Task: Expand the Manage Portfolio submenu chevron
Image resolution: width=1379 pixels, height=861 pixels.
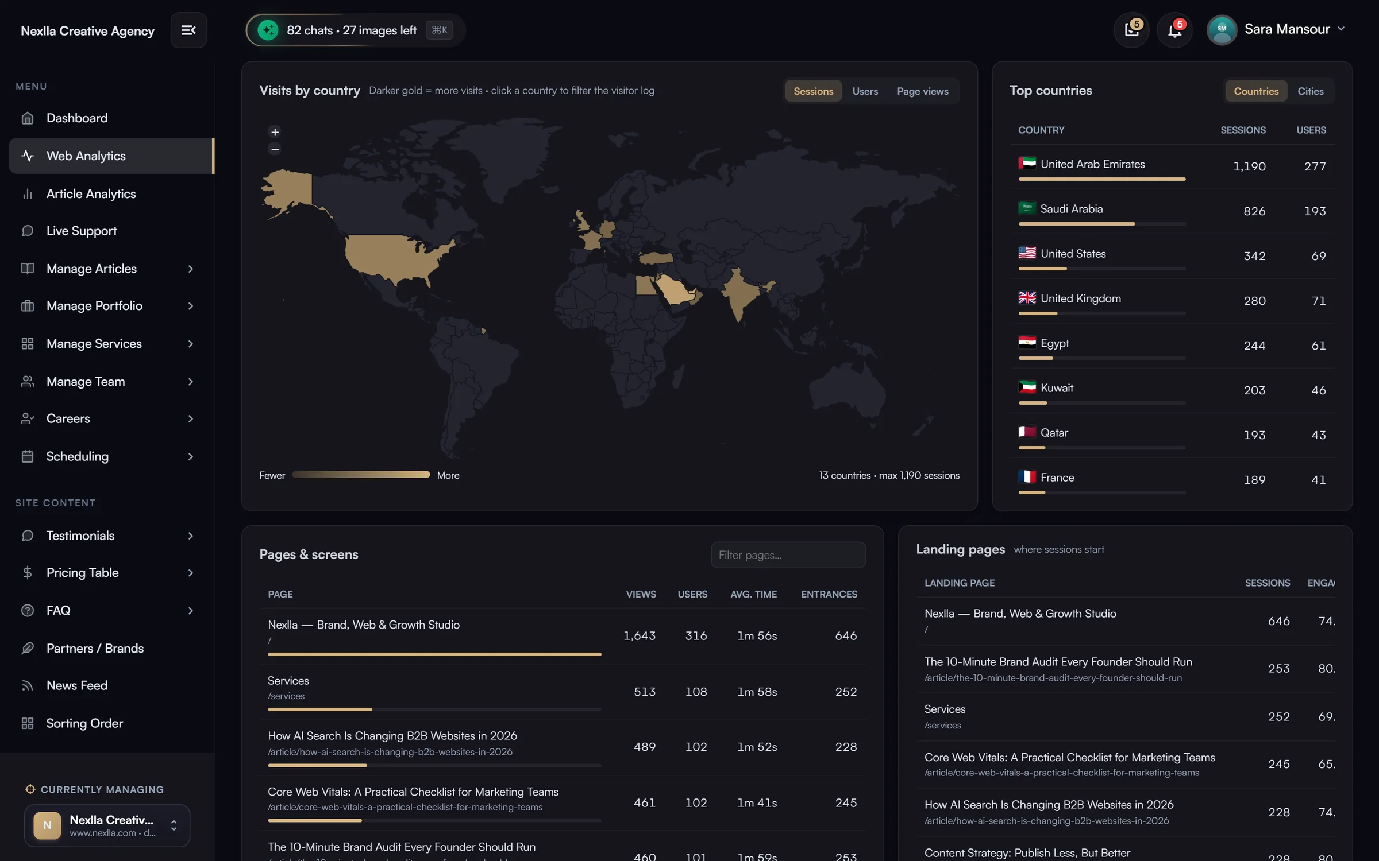Action: [x=191, y=306]
